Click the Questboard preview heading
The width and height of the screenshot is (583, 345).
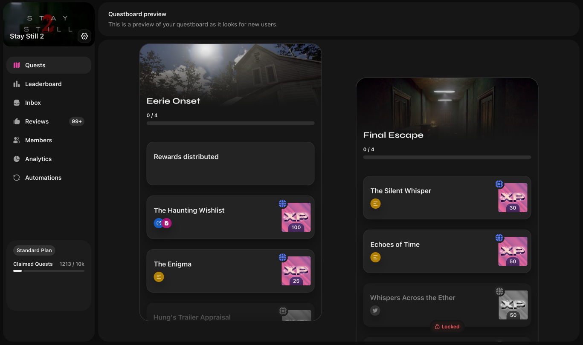[137, 14]
